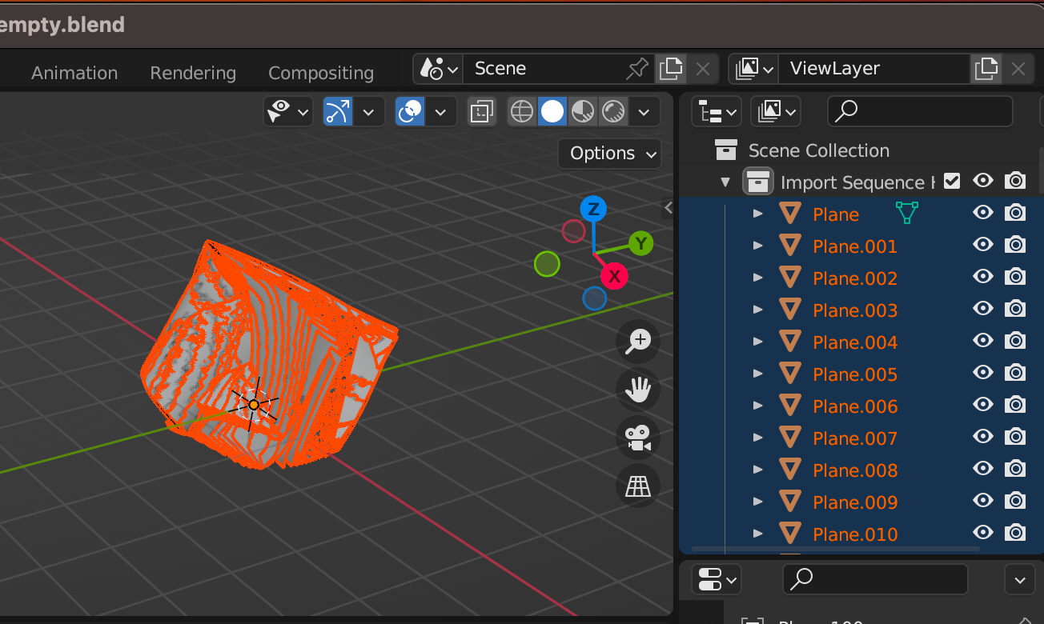Toggle the camera view button
The width and height of the screenshot is (1044, 624).
638,438
